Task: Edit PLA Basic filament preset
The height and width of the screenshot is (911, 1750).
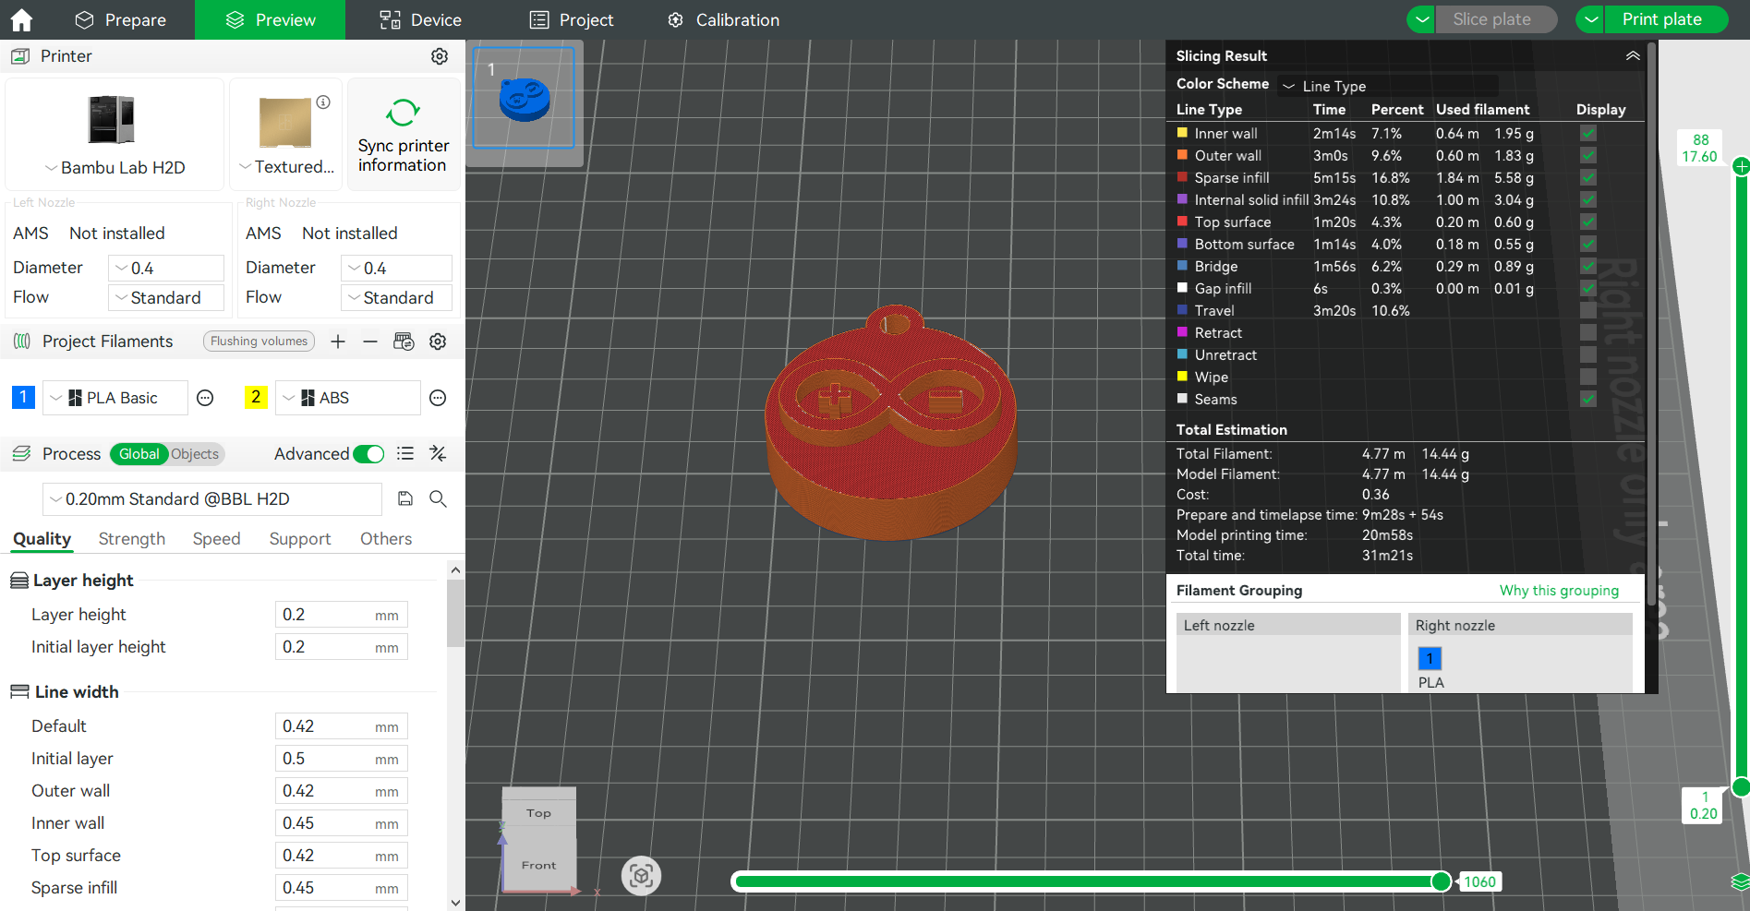Action: (x=205, y=398)
